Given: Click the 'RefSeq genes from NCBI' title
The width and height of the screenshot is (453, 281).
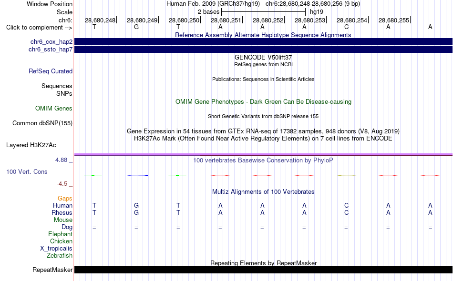Looking at the screenshot, I should tap(263, 64).
